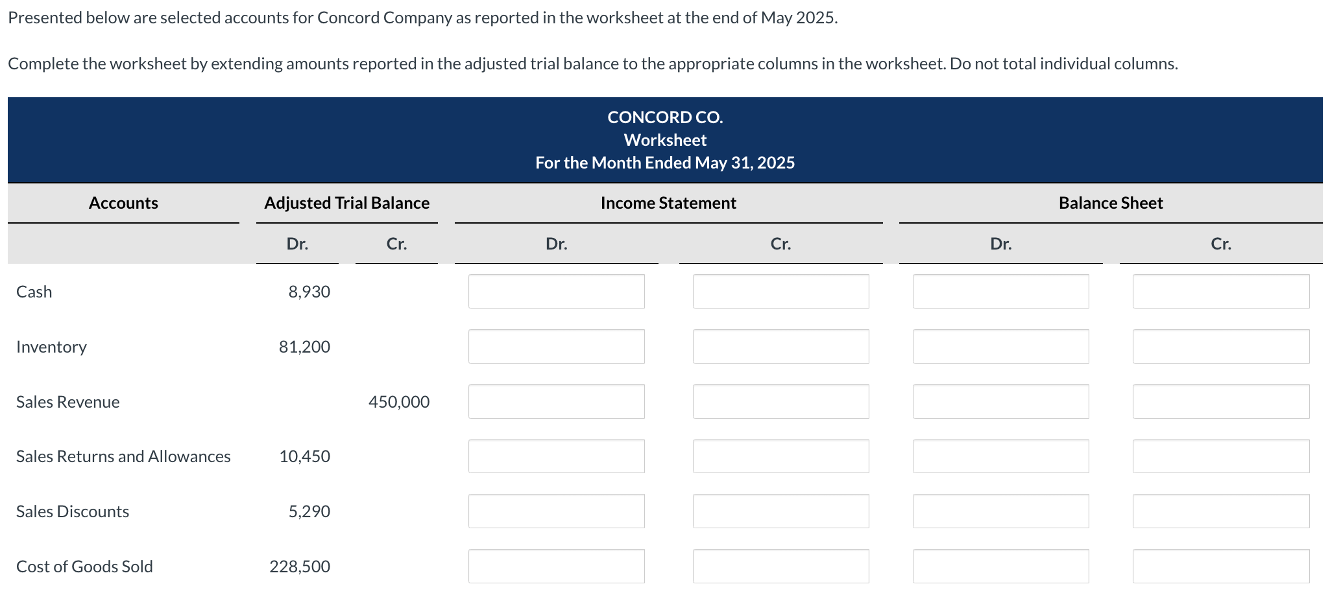Select the Income Statement Cr. box for Inventory
1330x595 pixels.
pos(780,346)
